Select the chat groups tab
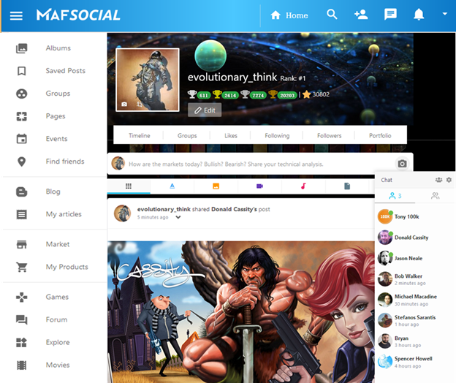 (x=435, y=196)
